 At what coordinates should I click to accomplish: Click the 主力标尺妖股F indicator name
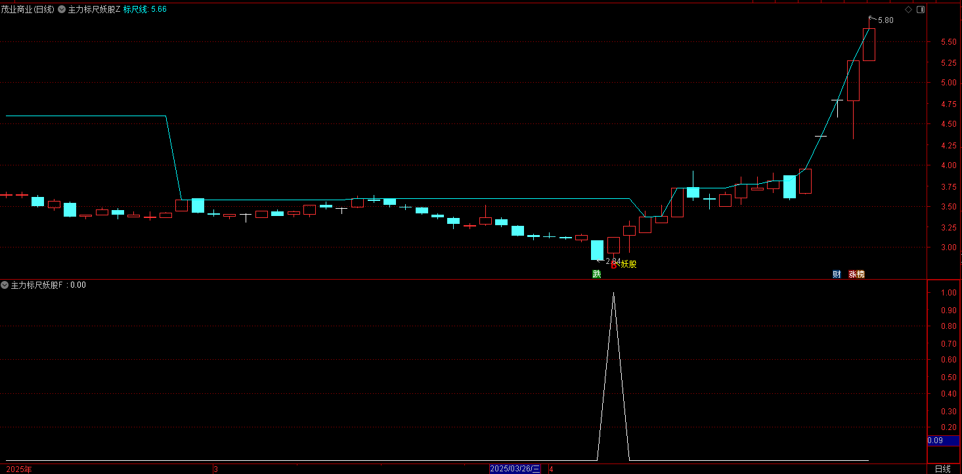point(37,285)
